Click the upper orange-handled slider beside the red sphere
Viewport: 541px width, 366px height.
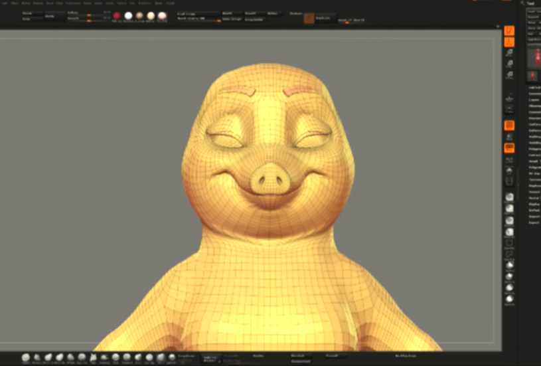click(88, 15)
